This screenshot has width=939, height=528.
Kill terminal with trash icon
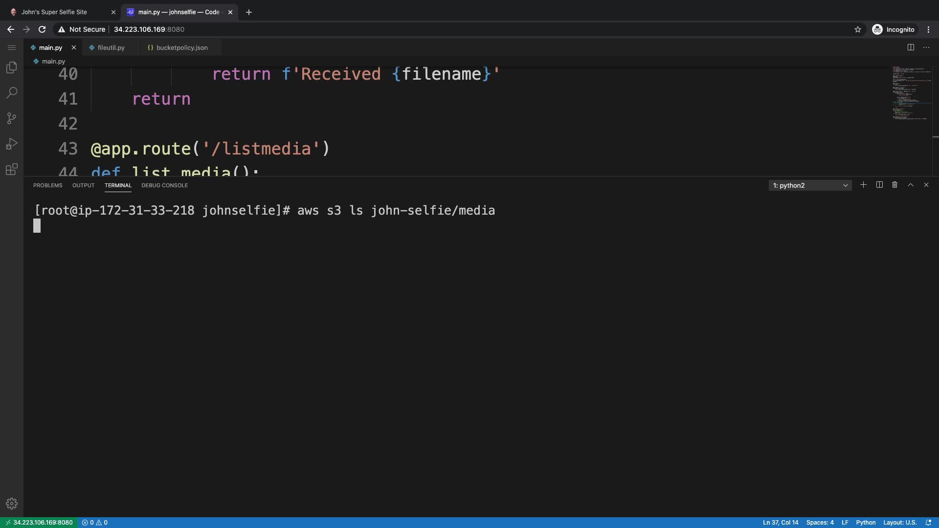[894, 185]
